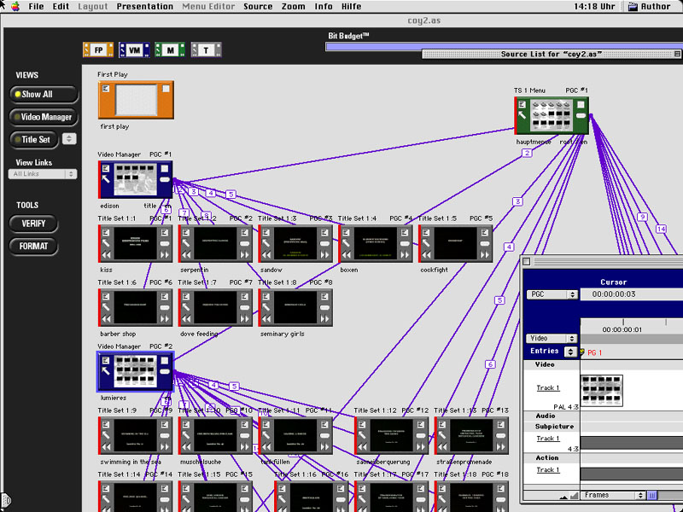683x512 pixels.
Task: Click fast-forward arrows on the serpentin tile
Action: (245, 255)
